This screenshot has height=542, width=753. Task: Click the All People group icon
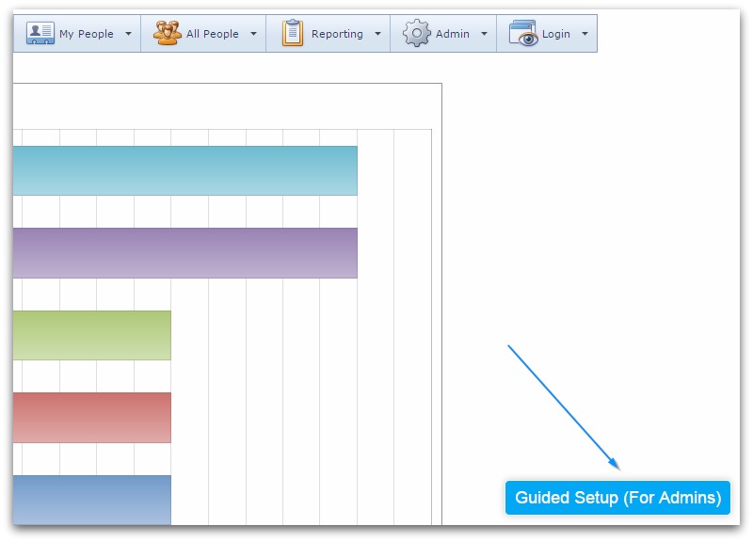(168, 33)
